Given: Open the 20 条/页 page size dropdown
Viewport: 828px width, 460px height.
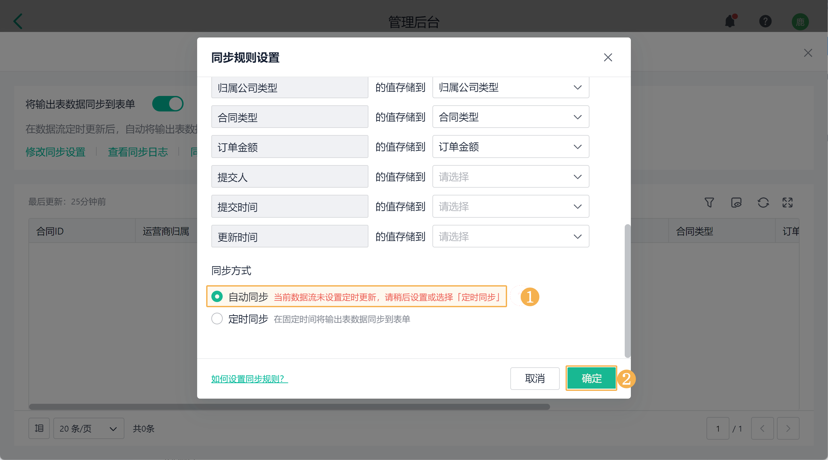Looking at the screenshot, I should point(88,428).
